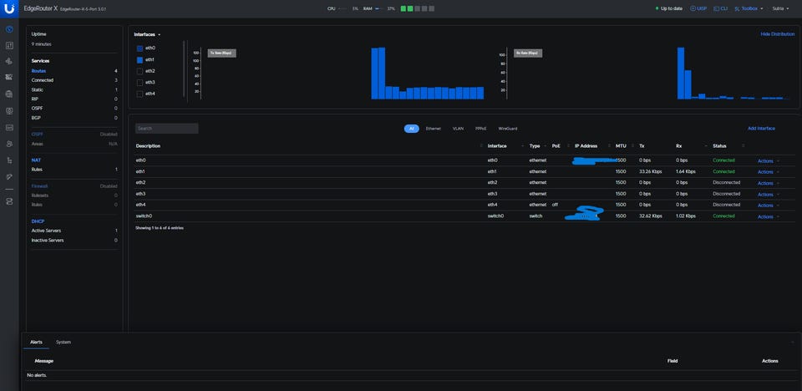
Task: Toggle the eth1 graph checkbox
Action: (140, 60)
